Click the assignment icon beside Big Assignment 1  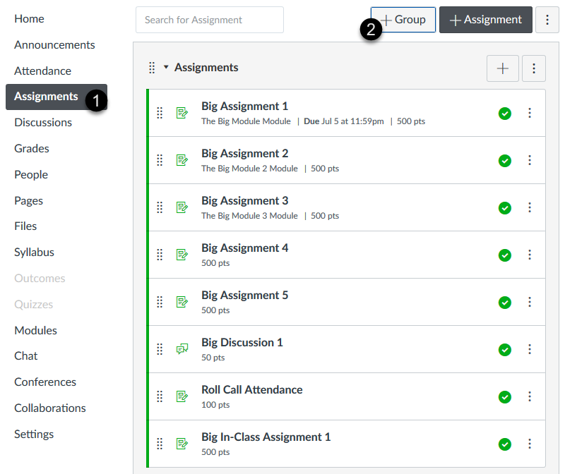(182, 112)
